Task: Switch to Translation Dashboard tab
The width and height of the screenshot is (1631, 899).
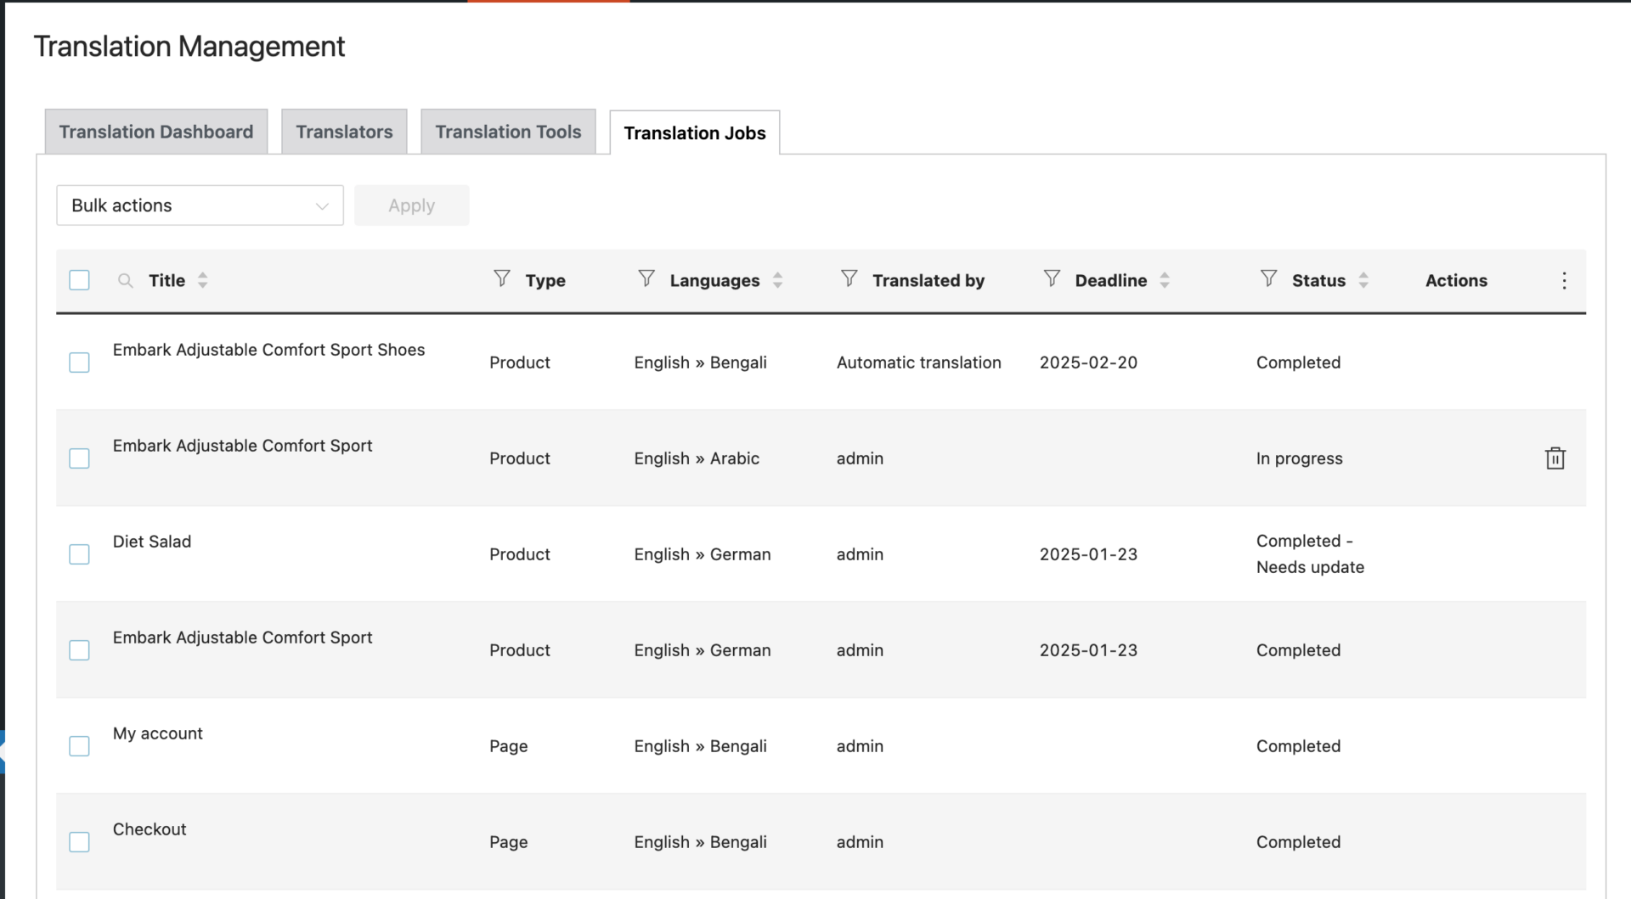Action: click(156, 132)
